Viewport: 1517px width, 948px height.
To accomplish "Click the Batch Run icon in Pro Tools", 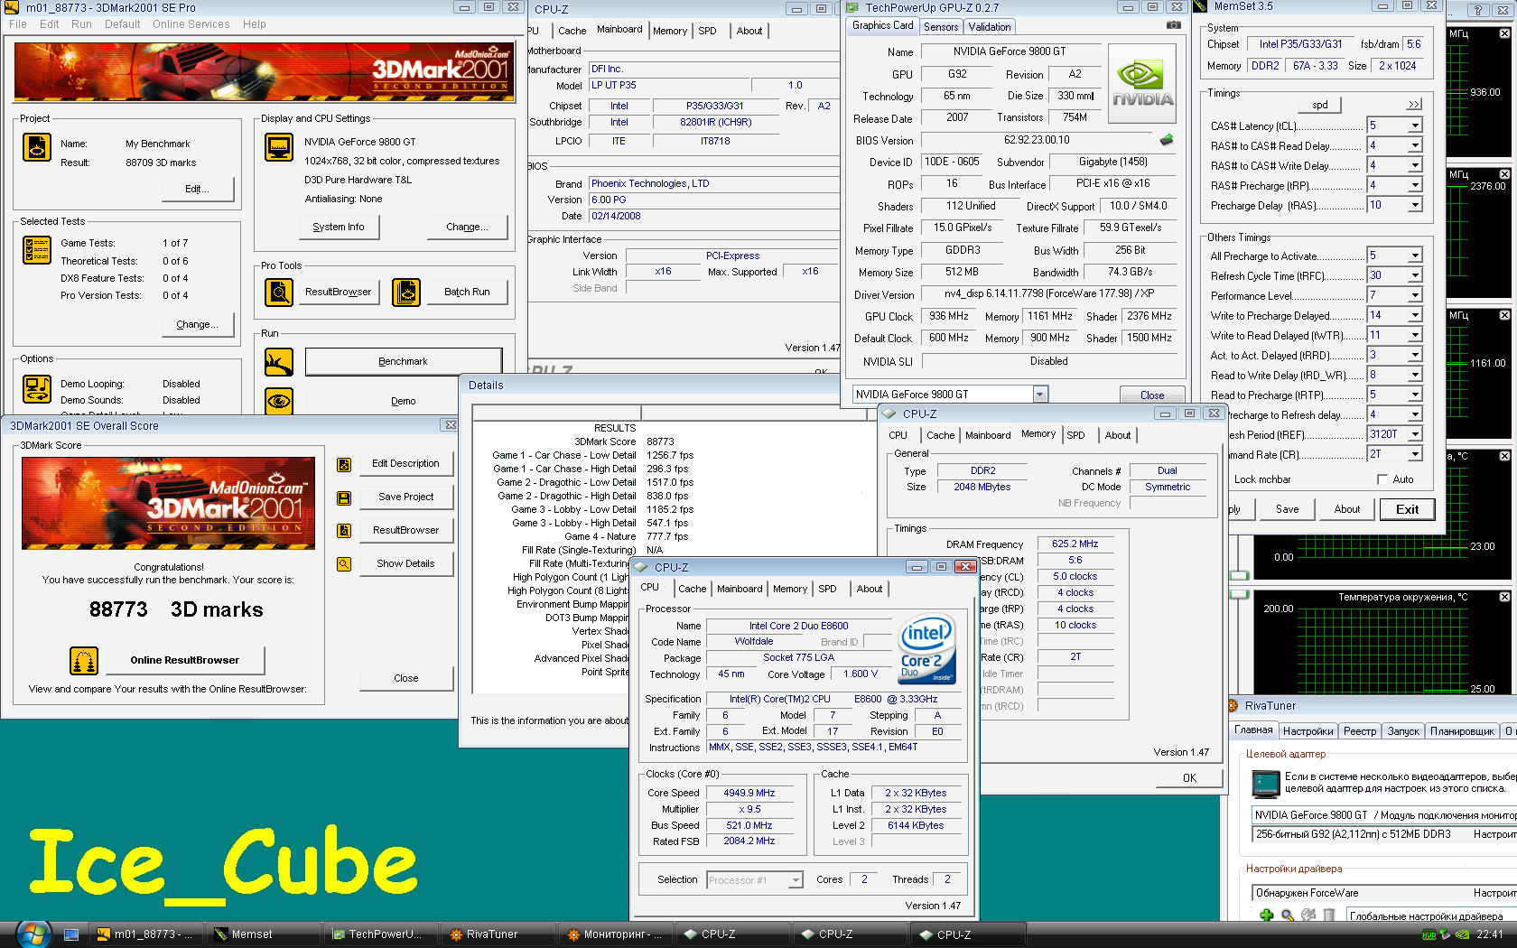I will click(x=406, y=292).
